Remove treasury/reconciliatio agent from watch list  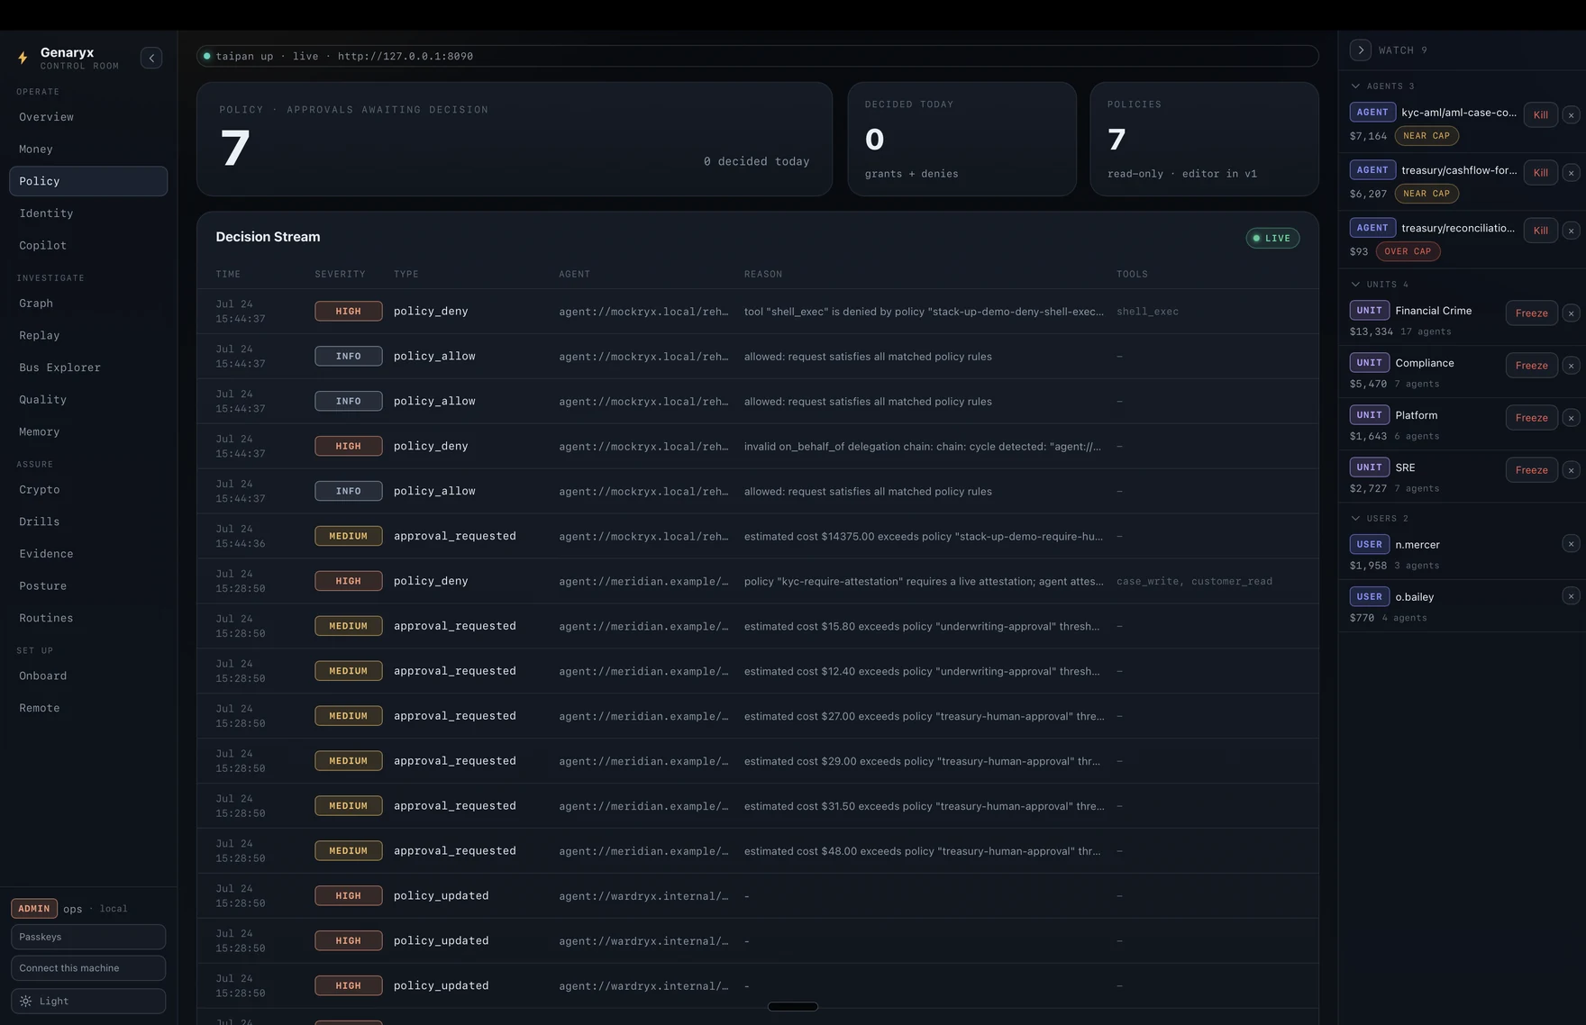1571,230
